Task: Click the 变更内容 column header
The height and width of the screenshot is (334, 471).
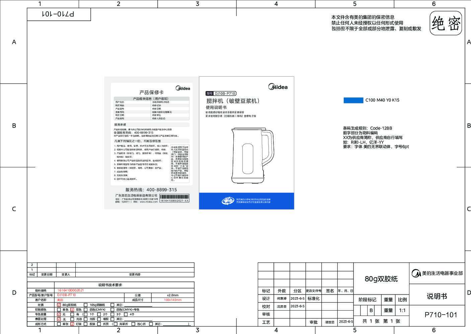Action: 135,274
